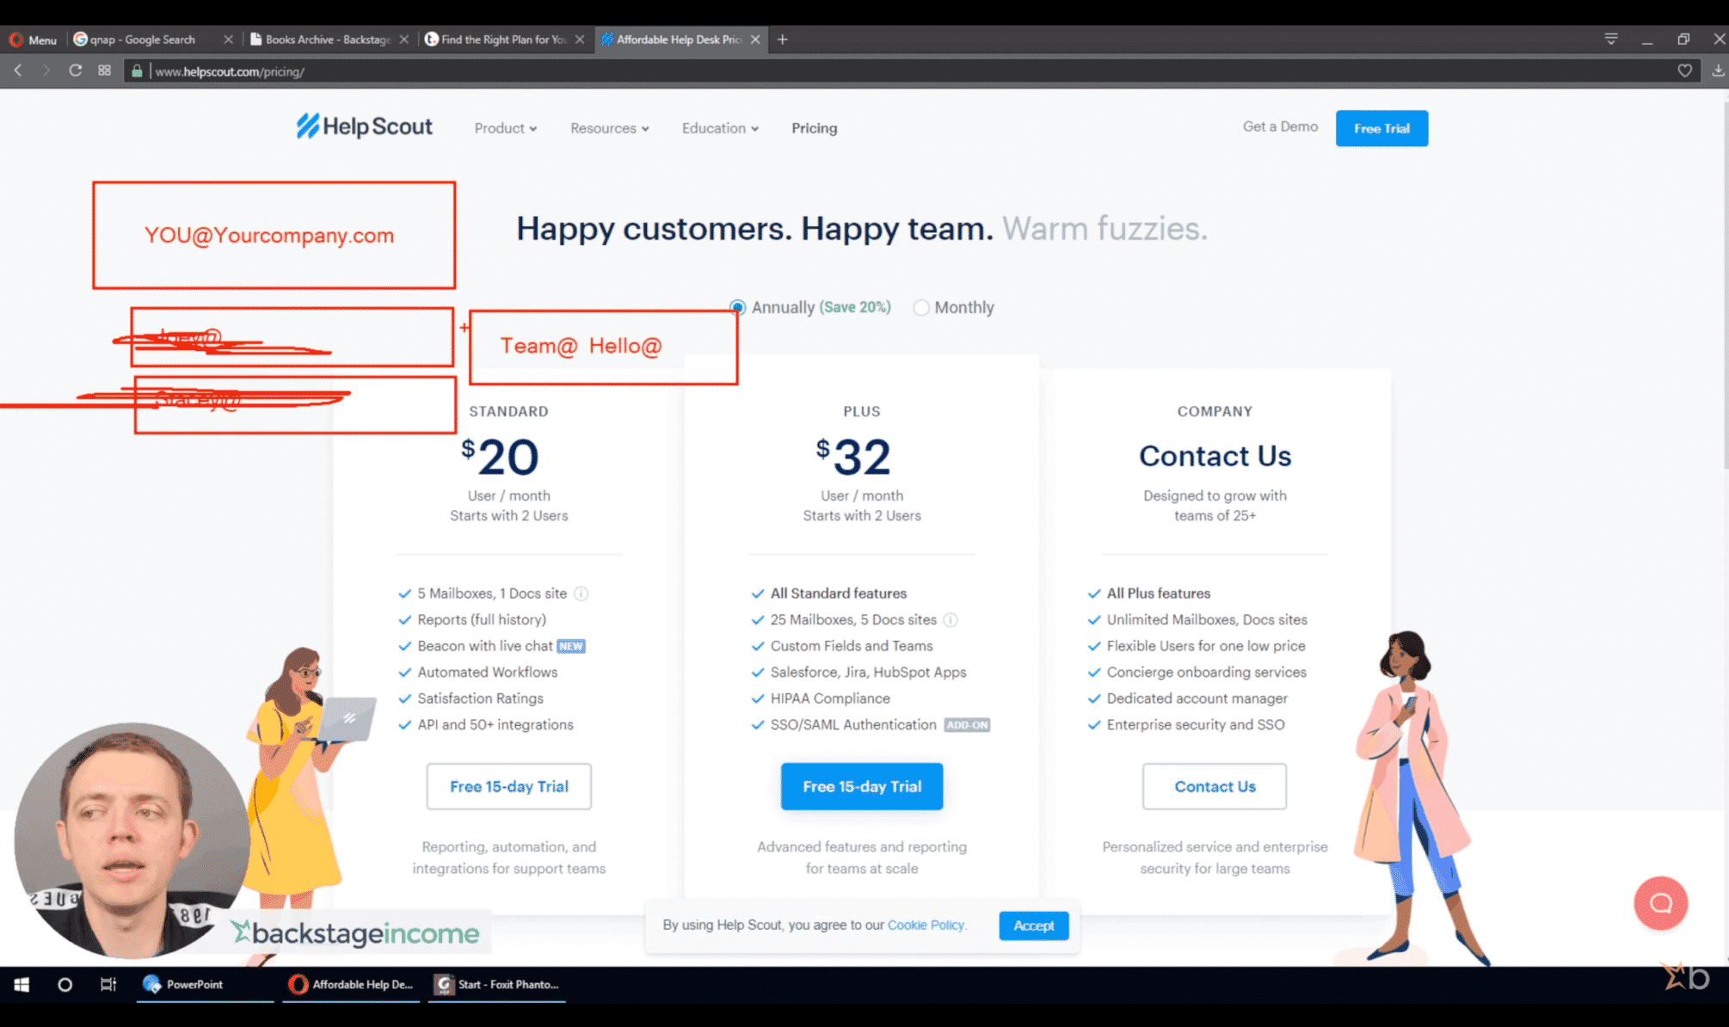Image resolution: width=1729 pixels, height=1027 pixels.
Task: Click the Help Scout logo
Action: 364,126
